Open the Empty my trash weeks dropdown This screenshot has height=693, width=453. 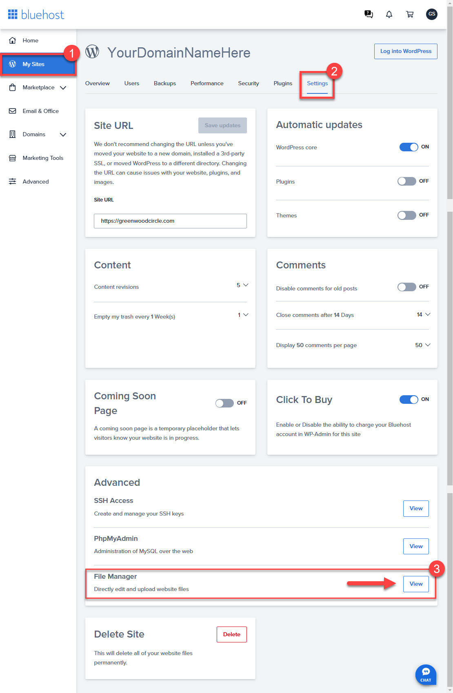(x=243, y=315)
